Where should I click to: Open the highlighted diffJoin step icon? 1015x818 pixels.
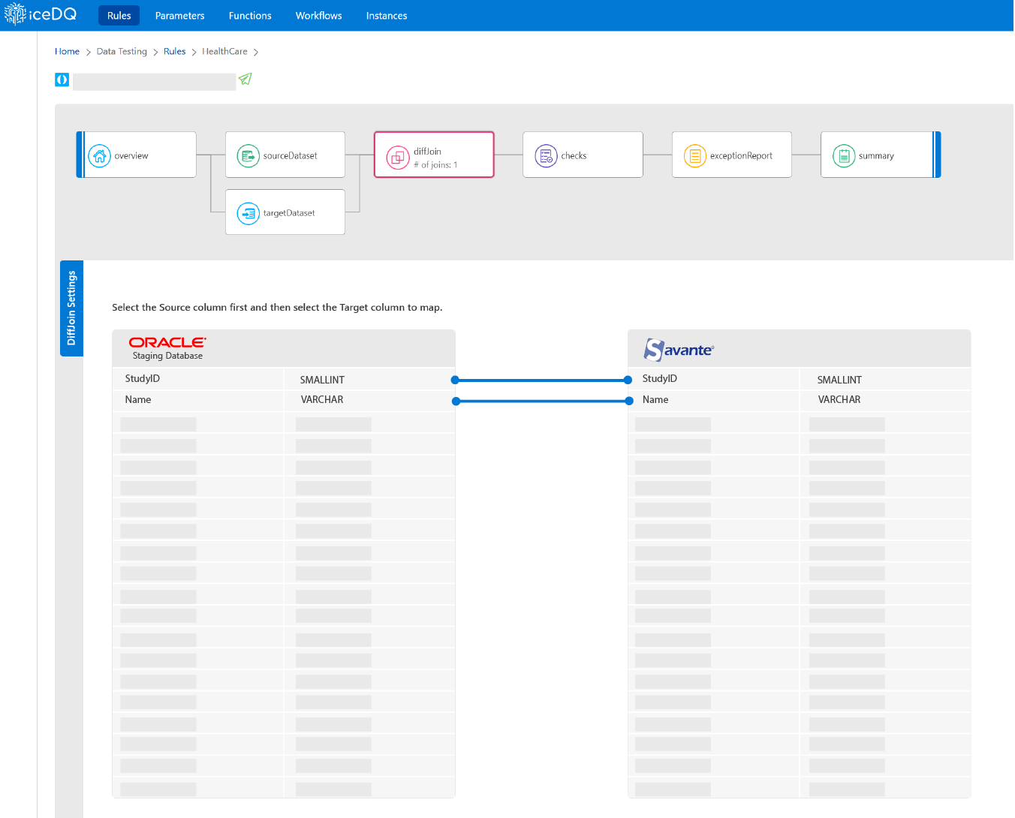pos(397,154)
